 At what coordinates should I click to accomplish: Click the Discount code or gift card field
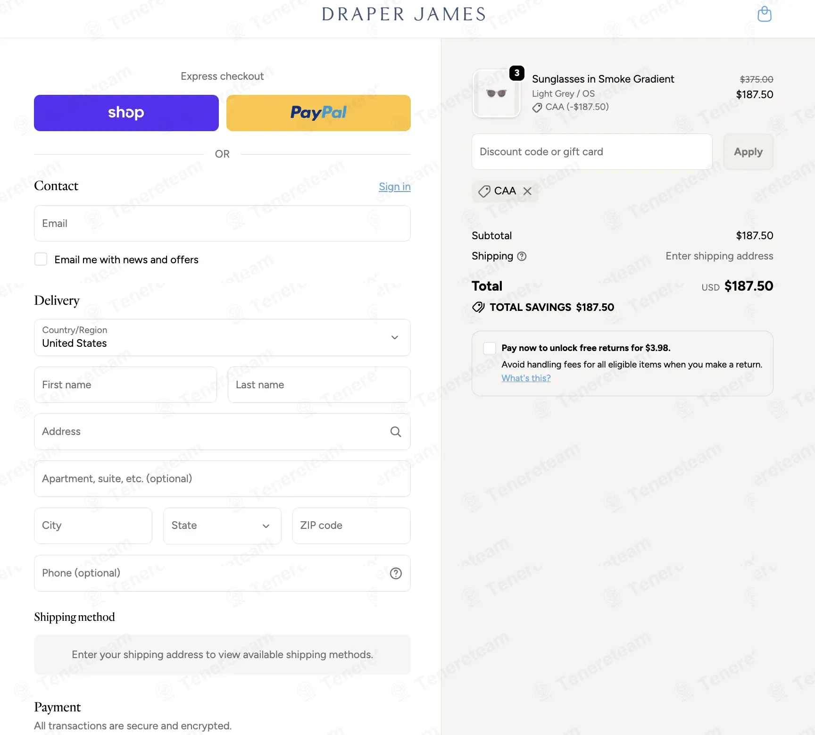592,152
